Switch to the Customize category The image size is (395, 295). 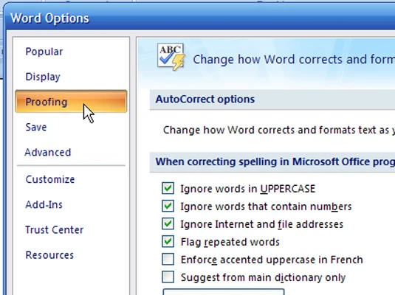pyautogui.click(x=50, y=179)
